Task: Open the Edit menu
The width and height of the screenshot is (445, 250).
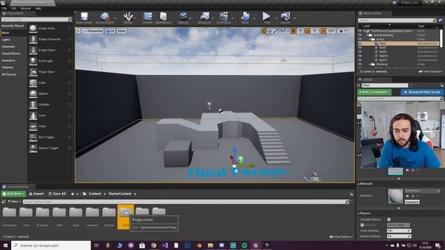Action: [14, 8]
